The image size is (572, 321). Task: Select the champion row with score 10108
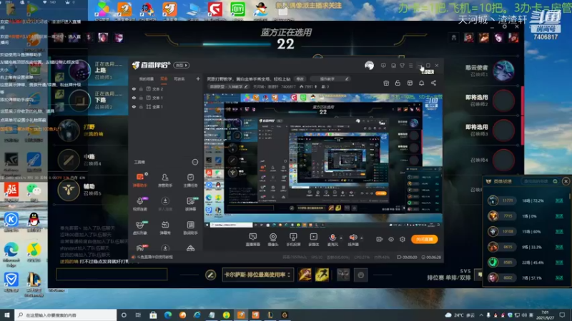coord(526,231)
